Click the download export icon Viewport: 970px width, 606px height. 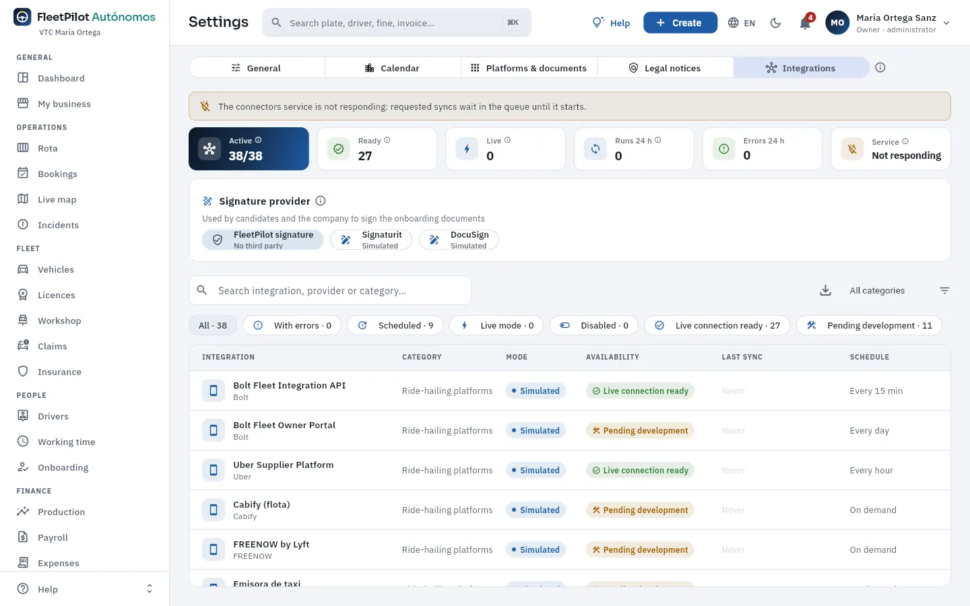(825, 290)
